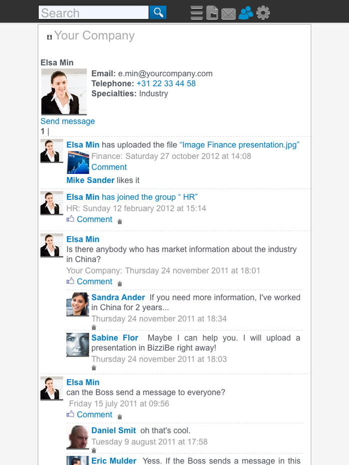Delete Sabine Flor's comment via trash icon
This screenshot has width=349, height=465.
point(94,368)
